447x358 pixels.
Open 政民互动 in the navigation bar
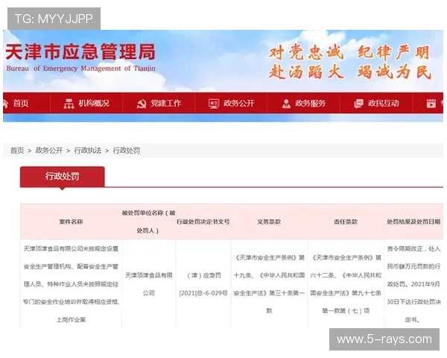pyautogui.click(x=384, y=103)
